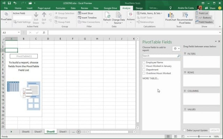223x139 pixels.
Task: Collapse the ribbon
Action: (220, 26)
